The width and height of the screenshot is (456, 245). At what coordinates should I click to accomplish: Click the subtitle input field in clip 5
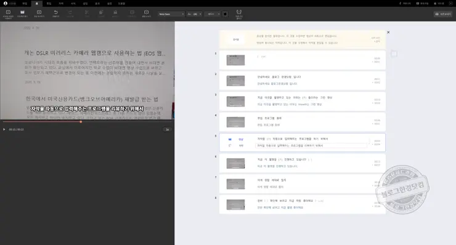[311, 146]
